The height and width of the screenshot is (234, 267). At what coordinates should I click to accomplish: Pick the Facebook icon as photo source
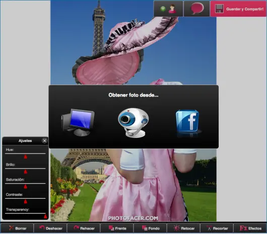(187, 122)
